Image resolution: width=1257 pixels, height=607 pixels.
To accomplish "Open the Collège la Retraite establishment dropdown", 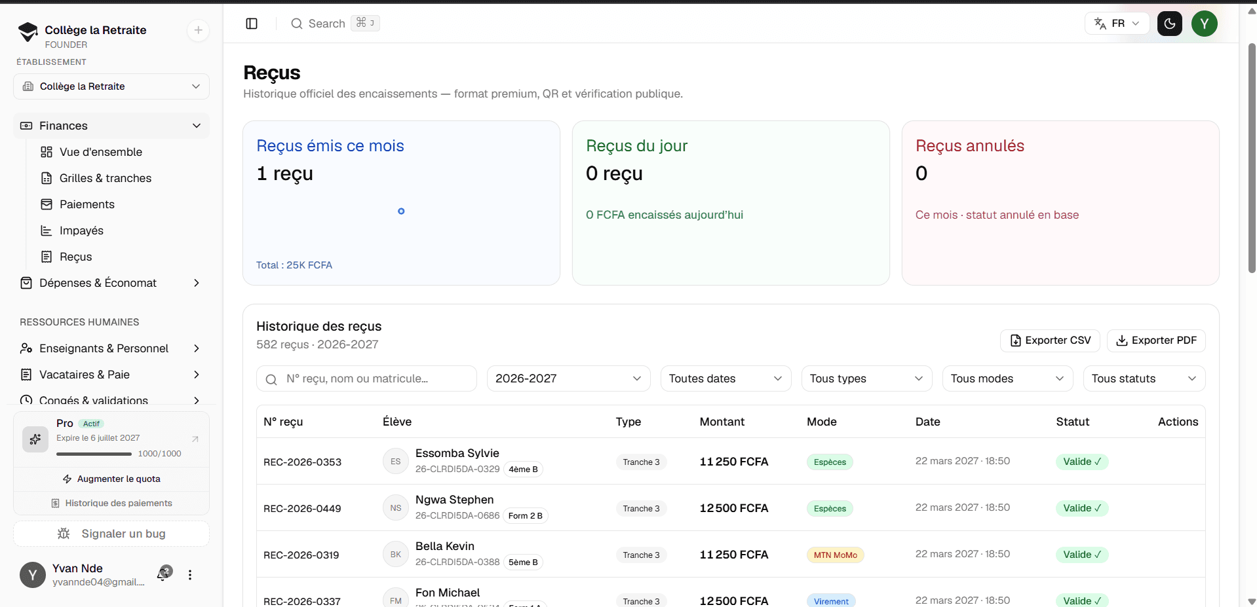I will point(111,86).
